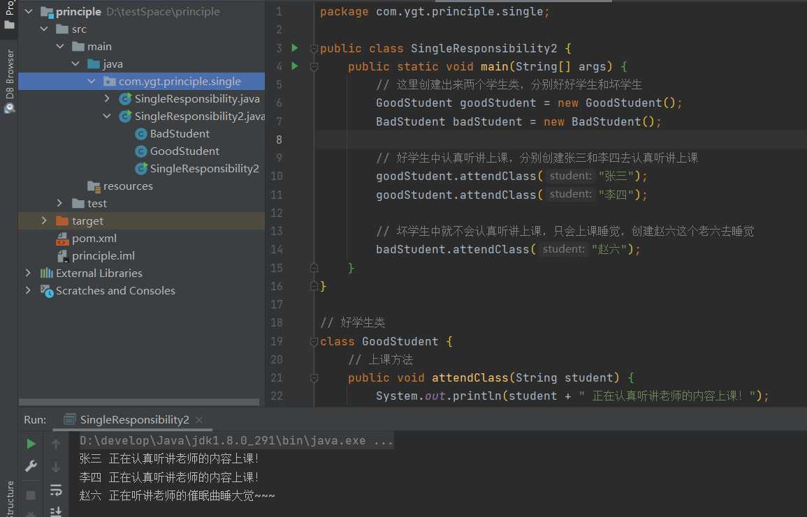The height and width of the screenshot is (517, 807).
Task: Collapse SingleResponsibility2.java file node
Action: (107, 116)
